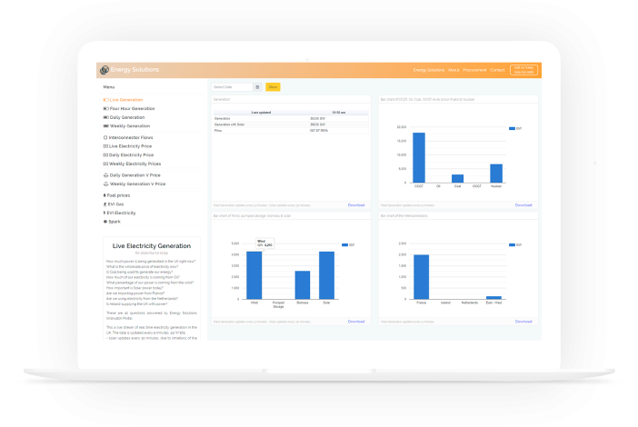The height and width of the screenshot is (427, 638).
Task: Click the Call Us Today button
Action: [523, 70]
